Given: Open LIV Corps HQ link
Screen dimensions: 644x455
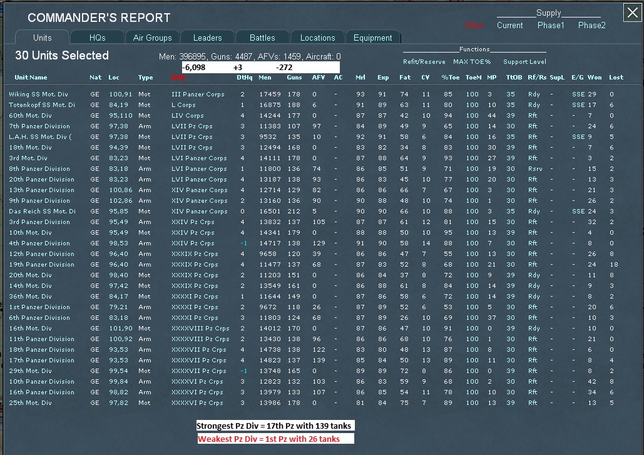Looking at the screenshot, I should 188,115.
